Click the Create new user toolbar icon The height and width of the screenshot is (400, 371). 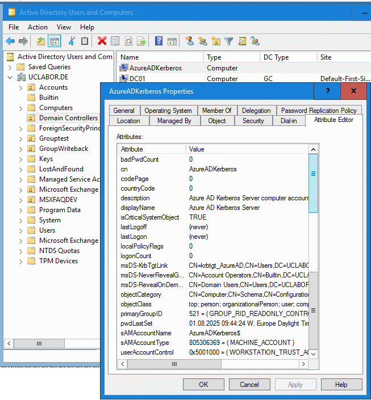(189, 41)
